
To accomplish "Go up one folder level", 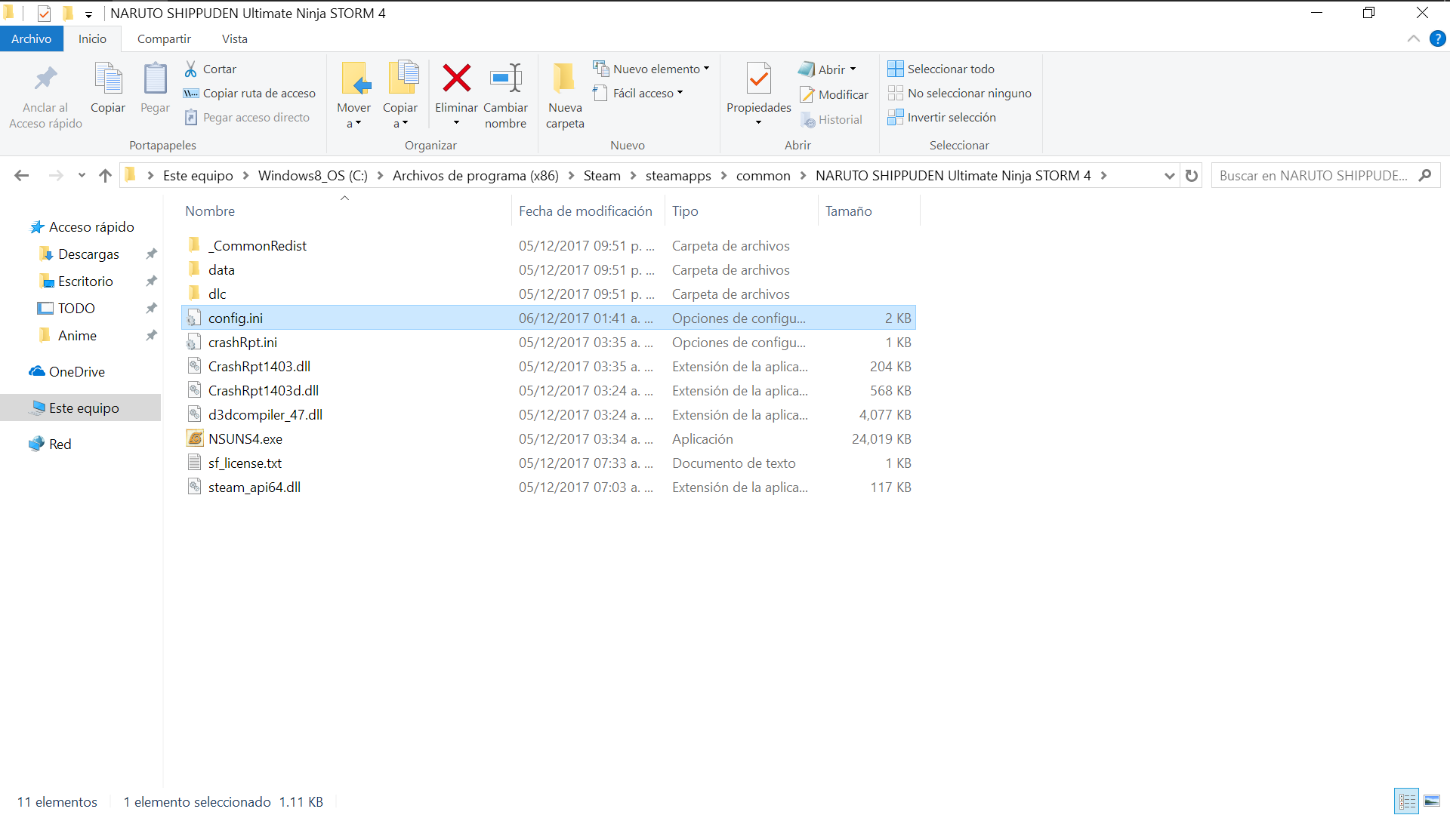I will 105,176.
